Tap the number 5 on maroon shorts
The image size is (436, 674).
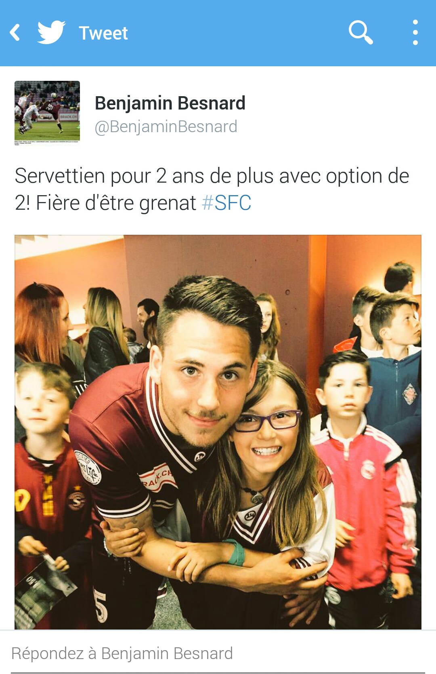(101, 606)
